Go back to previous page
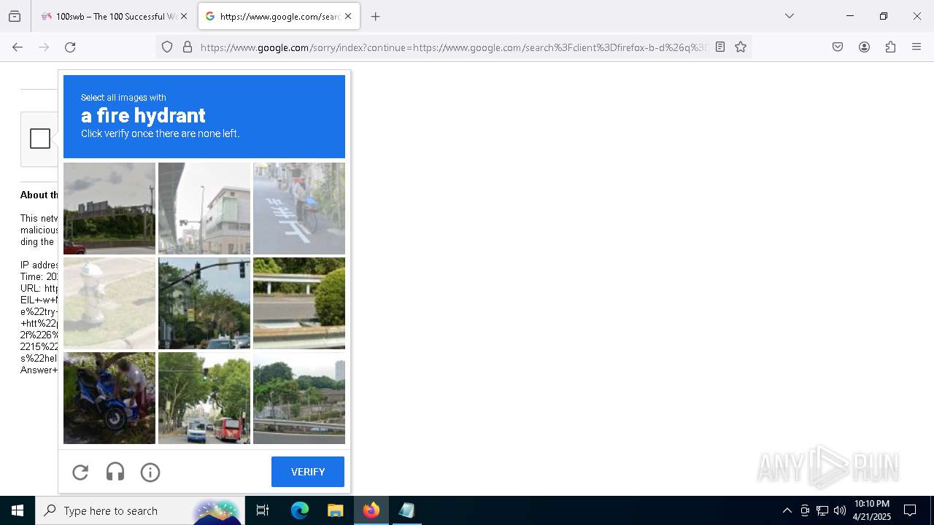 [x=18, y=47]
